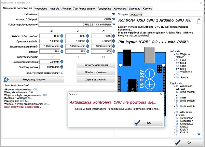Click the Z Inercja value field
Viewport: 205px width, 147px height.
click(101, 51)
